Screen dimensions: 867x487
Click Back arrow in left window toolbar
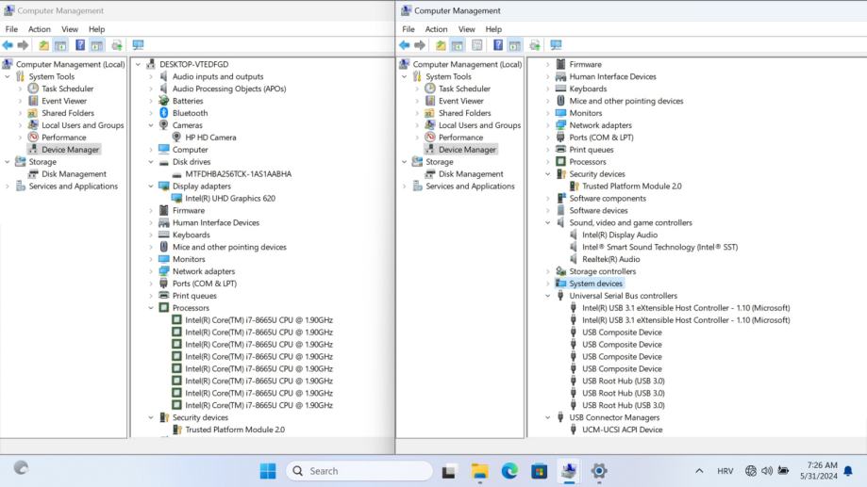8,45
